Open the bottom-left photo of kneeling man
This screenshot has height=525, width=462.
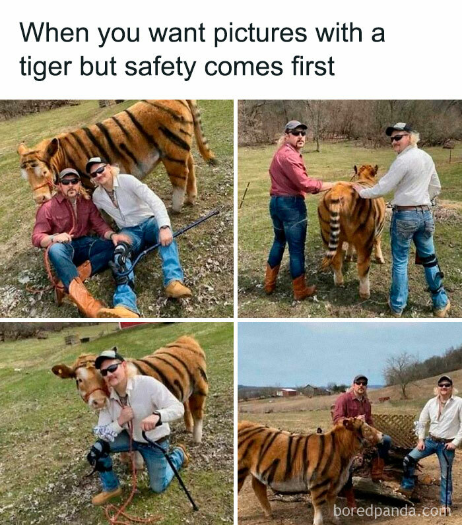point(117,423)
